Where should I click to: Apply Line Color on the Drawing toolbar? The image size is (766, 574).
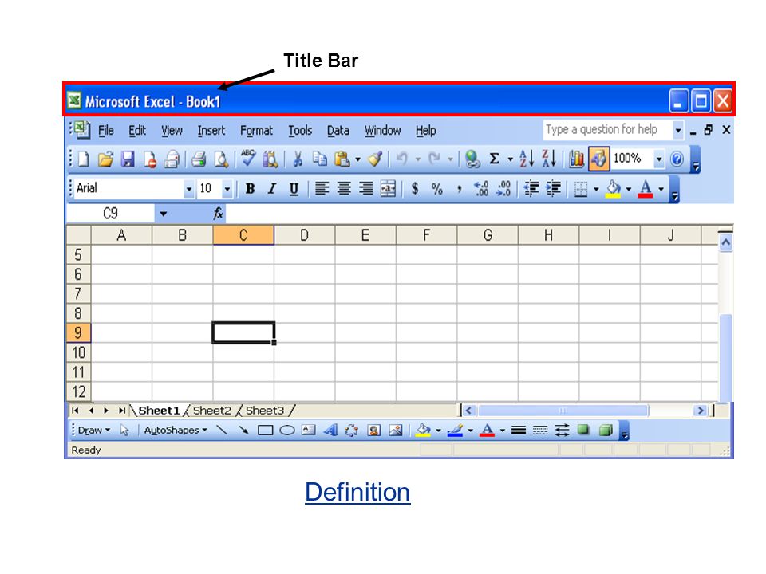[x=455, y=430]
